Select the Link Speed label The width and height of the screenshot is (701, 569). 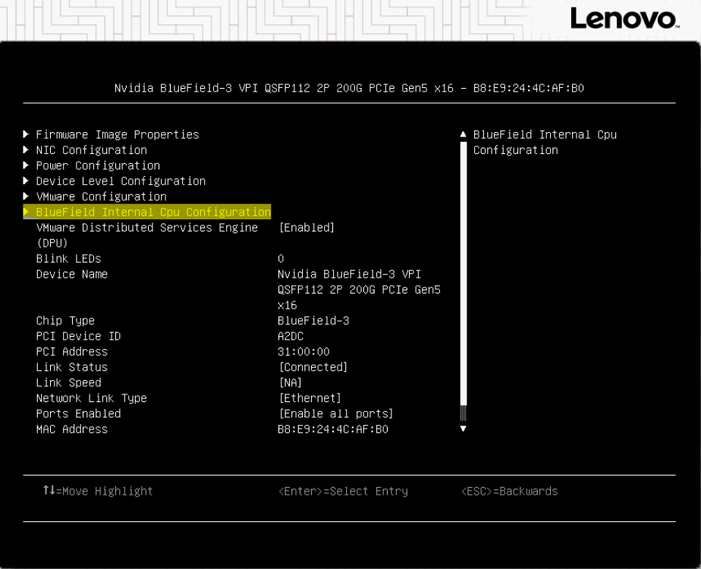tap(68, 382)
